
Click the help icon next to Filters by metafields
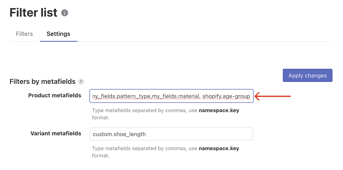click(x=81, y=82)
